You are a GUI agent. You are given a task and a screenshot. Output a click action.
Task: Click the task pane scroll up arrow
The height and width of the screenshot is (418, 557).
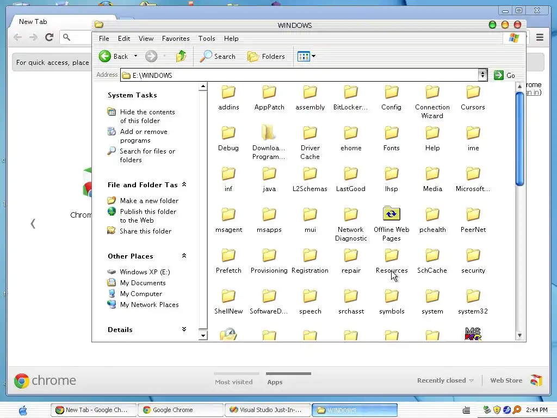(x=203, y=87)
